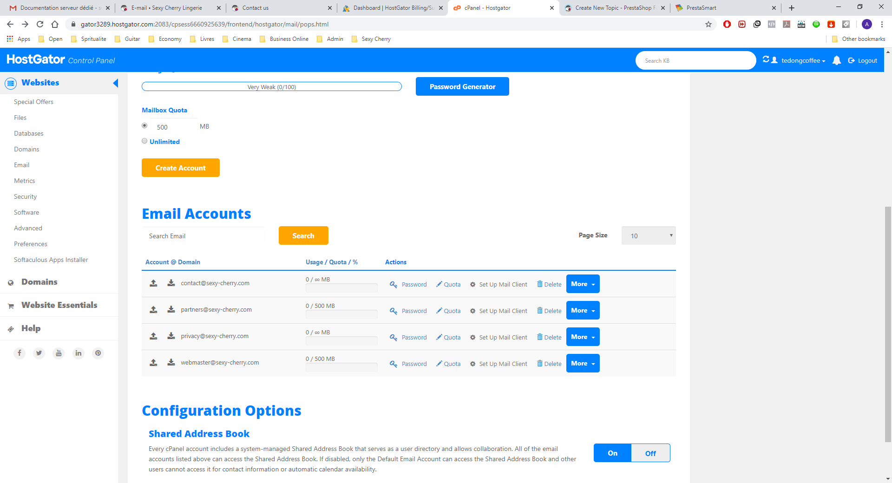
Task: Turn Shared Address Book Off
Action: coord(650,453)
